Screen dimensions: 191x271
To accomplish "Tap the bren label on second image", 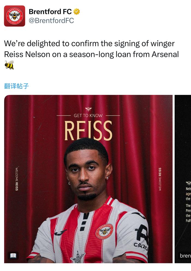I will (x=185, y=255).
